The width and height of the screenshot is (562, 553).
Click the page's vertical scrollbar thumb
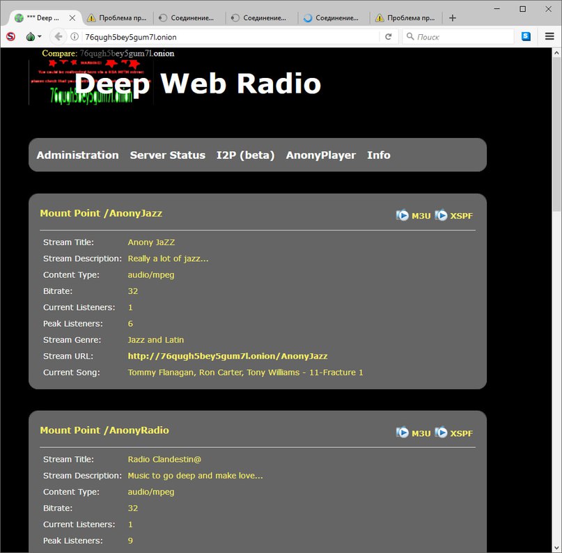[556, 132]
